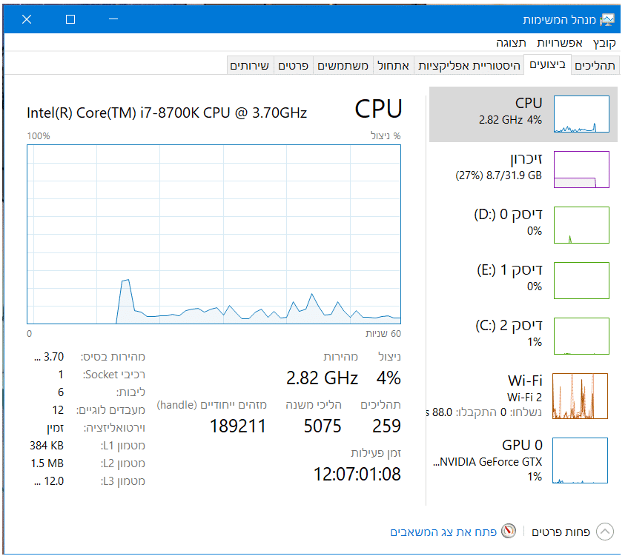Switch to the Users (משתמשים) tab
This screenshot has width=628, height=556.
coord(343,66)
